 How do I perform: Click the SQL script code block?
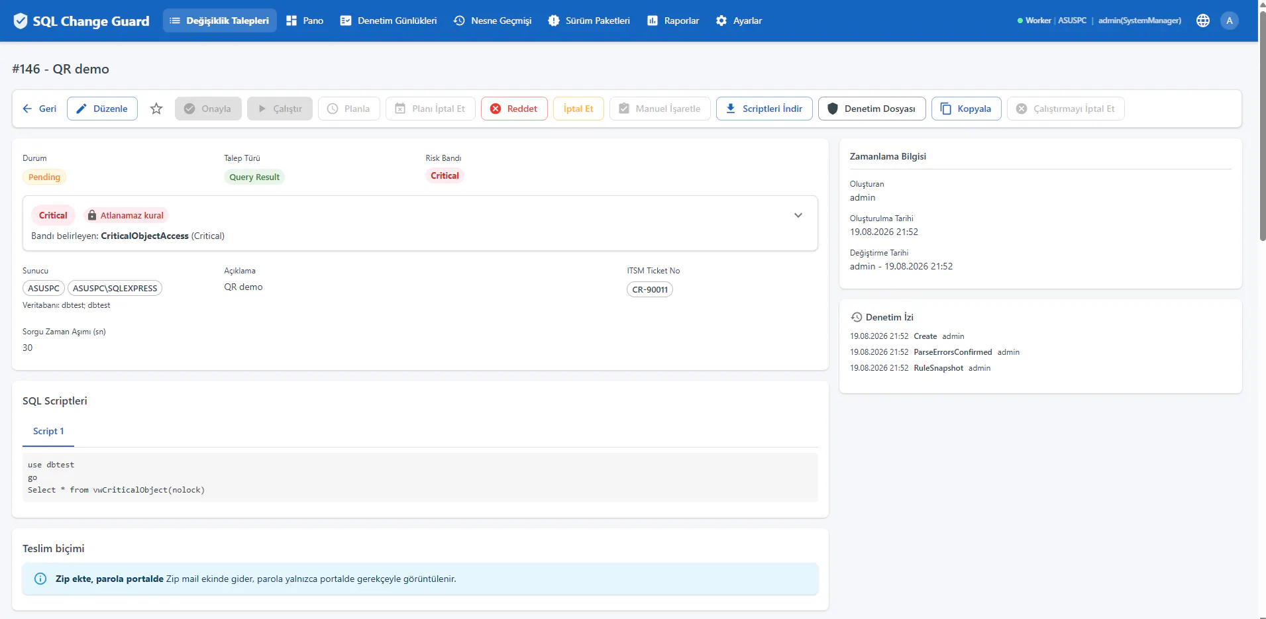[420, 477]
